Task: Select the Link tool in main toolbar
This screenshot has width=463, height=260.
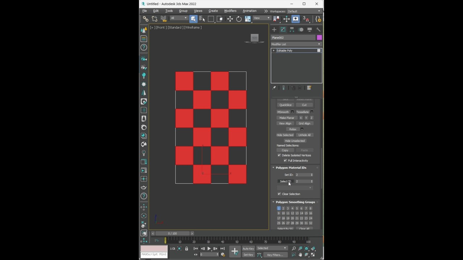Action: click(145, 19)
